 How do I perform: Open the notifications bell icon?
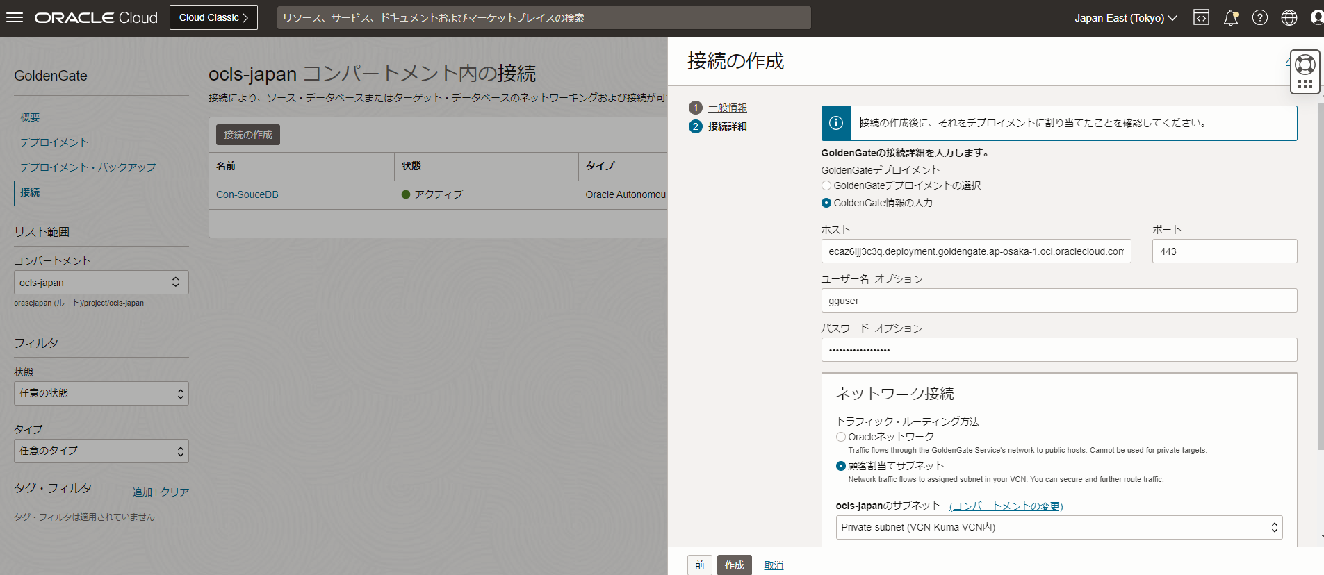click(1231, 17)
